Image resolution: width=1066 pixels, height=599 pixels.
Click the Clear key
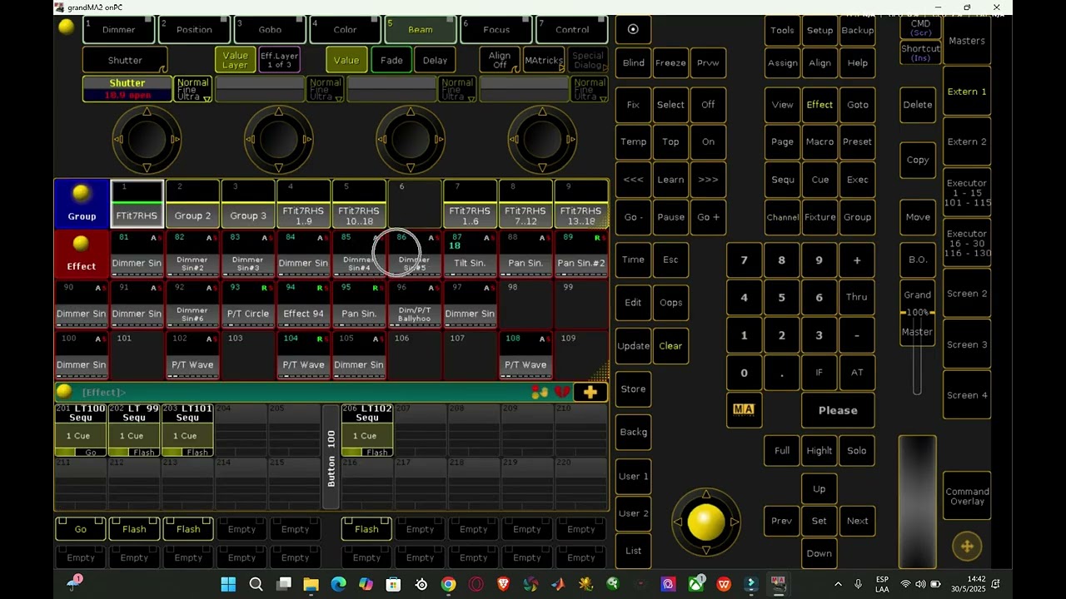670,345
